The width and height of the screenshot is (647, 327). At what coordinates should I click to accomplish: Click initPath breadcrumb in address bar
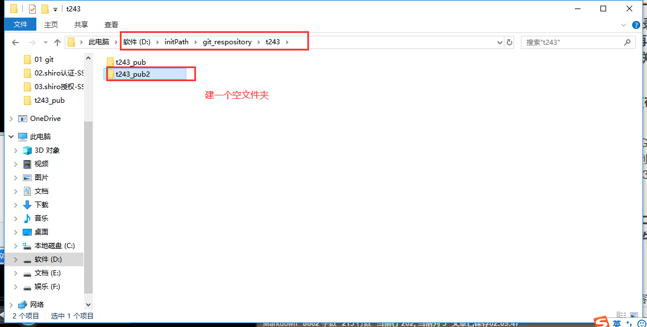tap(176, 42)
